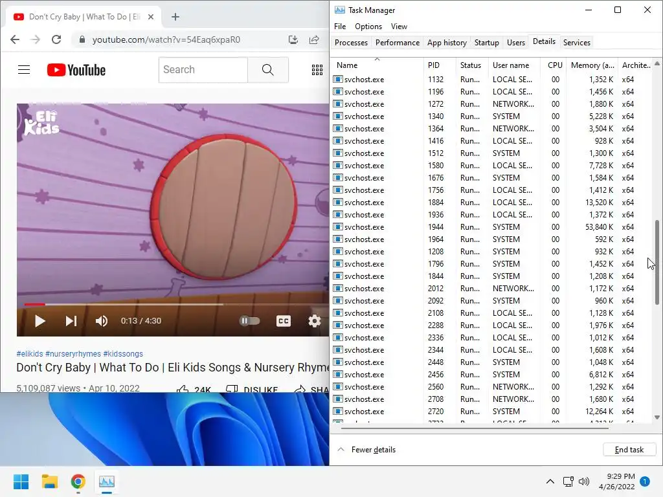Open Task Manager Options menu
The image size is (663, 497).
point(368,26)
